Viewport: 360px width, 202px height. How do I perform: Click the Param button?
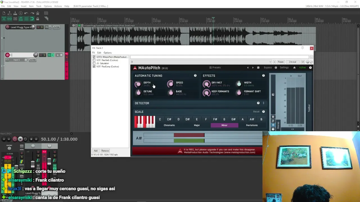pos(281,62)
